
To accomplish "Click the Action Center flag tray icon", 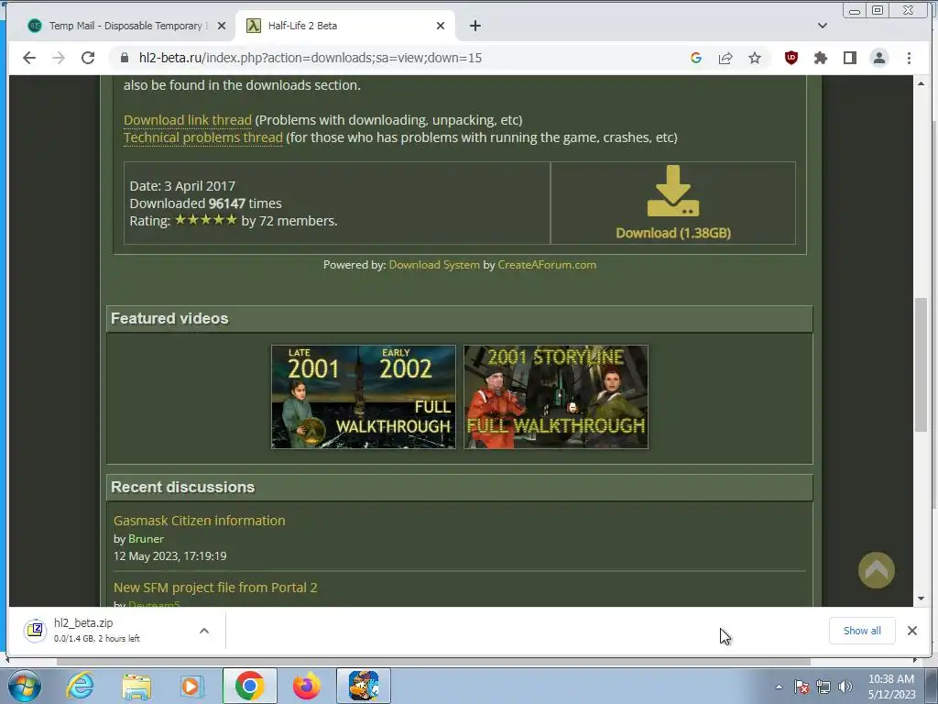I will pos(802,687).
